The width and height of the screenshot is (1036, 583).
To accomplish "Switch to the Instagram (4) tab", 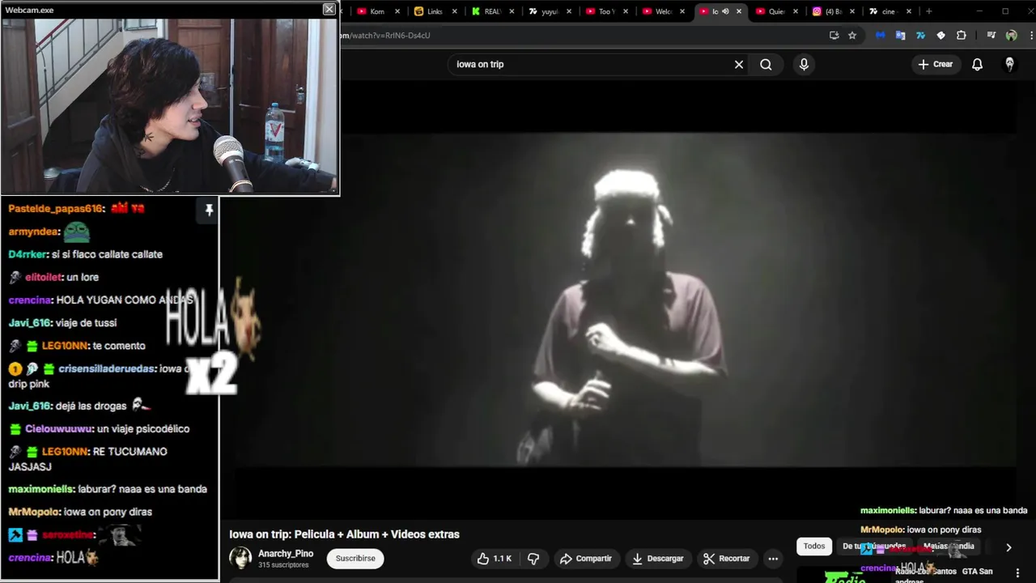I will tap(833, 11).
